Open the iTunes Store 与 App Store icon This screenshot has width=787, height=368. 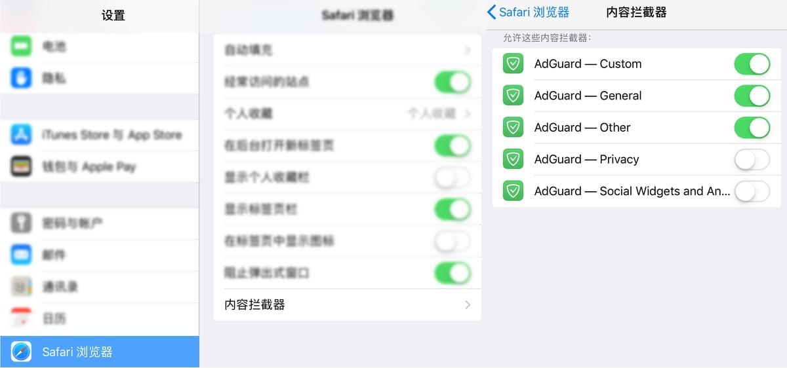tap(21, 135)
